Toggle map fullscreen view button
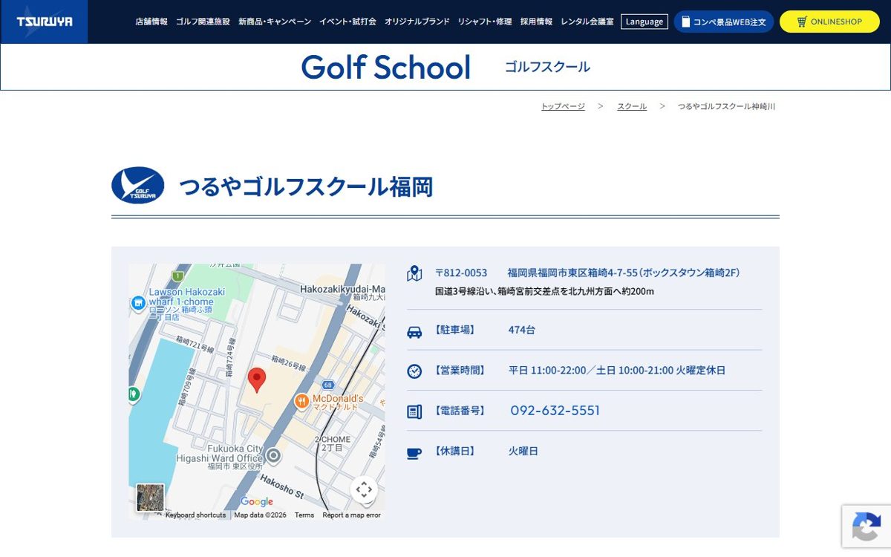This screenshot has width=891, height=557. pos(364,489)
